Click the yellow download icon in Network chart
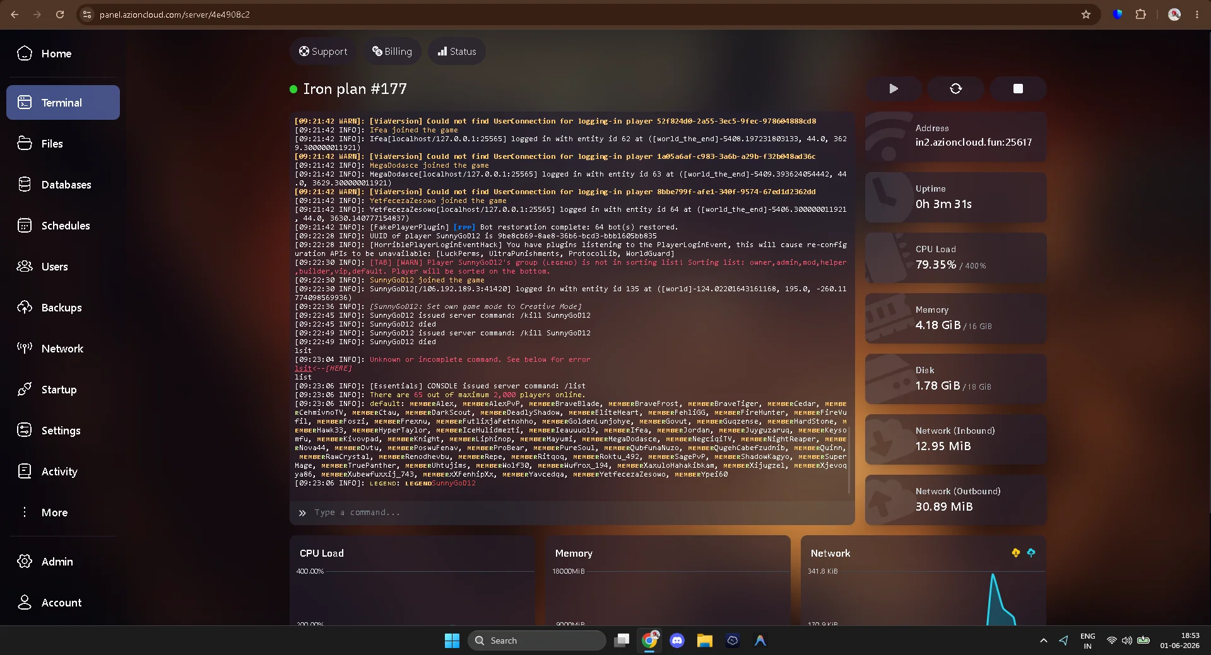The image size is (1211, 655). (x=1015, y=553)
